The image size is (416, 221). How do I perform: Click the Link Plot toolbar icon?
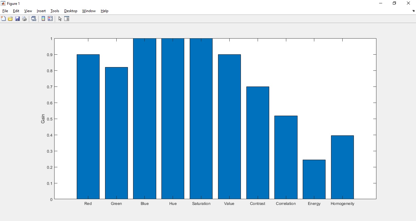click(x=34, y=19)
